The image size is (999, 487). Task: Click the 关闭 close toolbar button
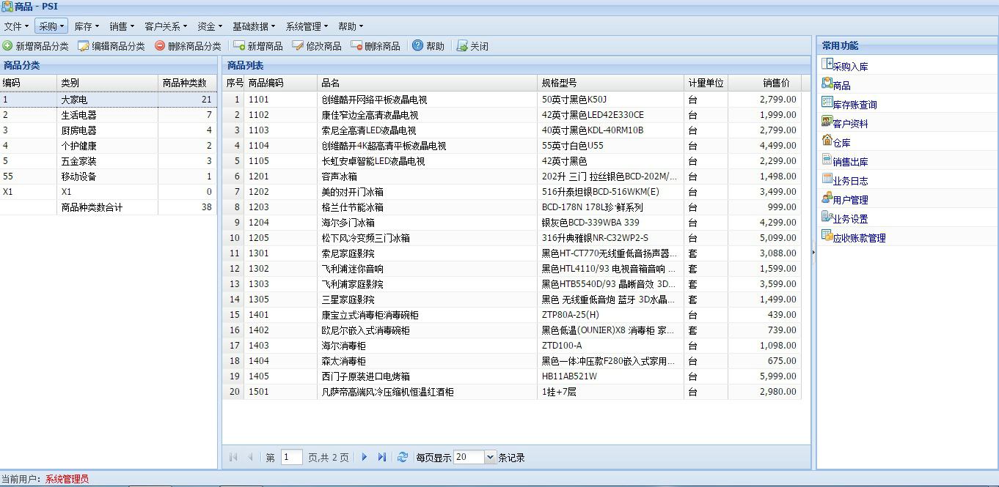[472, 46]
